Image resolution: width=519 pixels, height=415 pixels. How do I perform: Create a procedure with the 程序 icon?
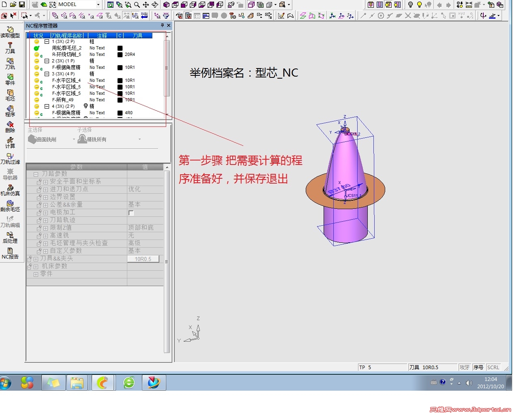10,111
